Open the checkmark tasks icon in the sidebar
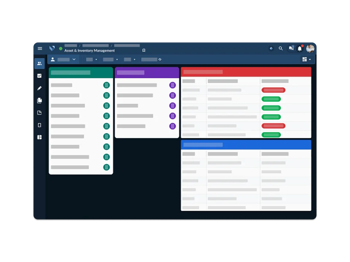This screenshot has width=350, height=262. click(x=39, y=76)
